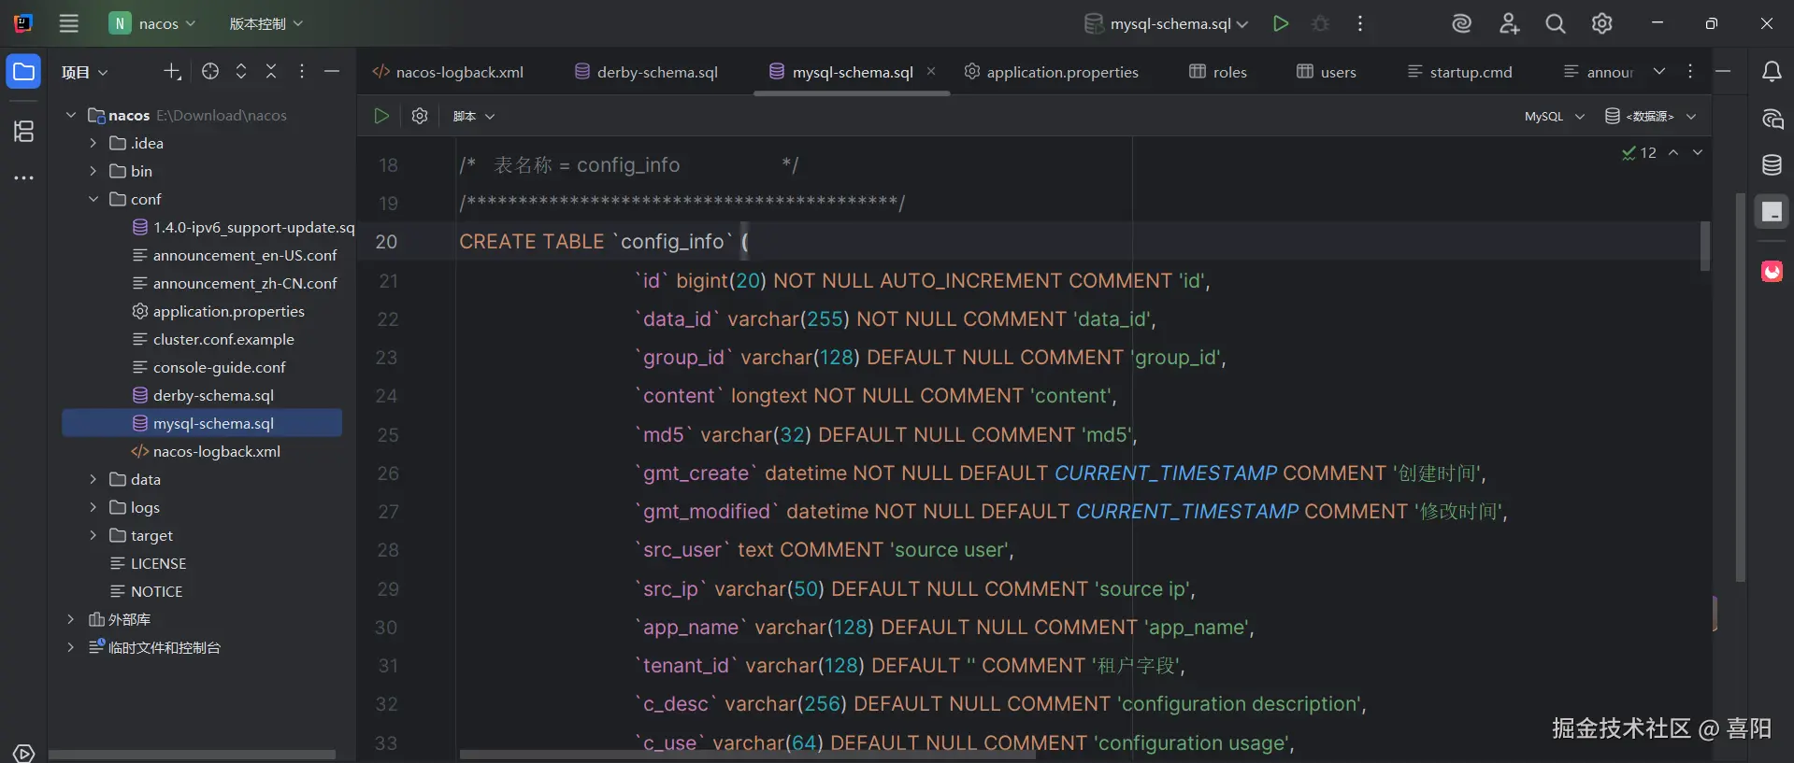Open search everywhere magnifier
This screenshot has width=1794, height=763.
(x=1556, y=23)
